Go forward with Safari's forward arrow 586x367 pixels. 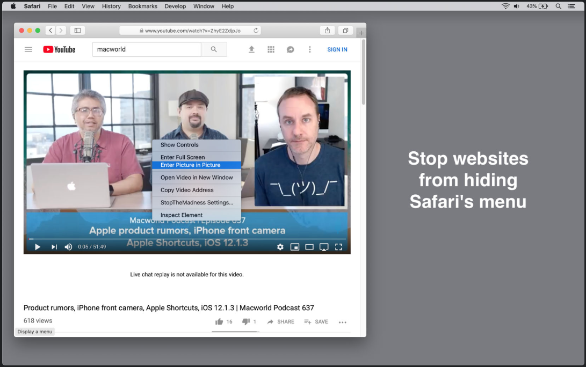point(61,30)
